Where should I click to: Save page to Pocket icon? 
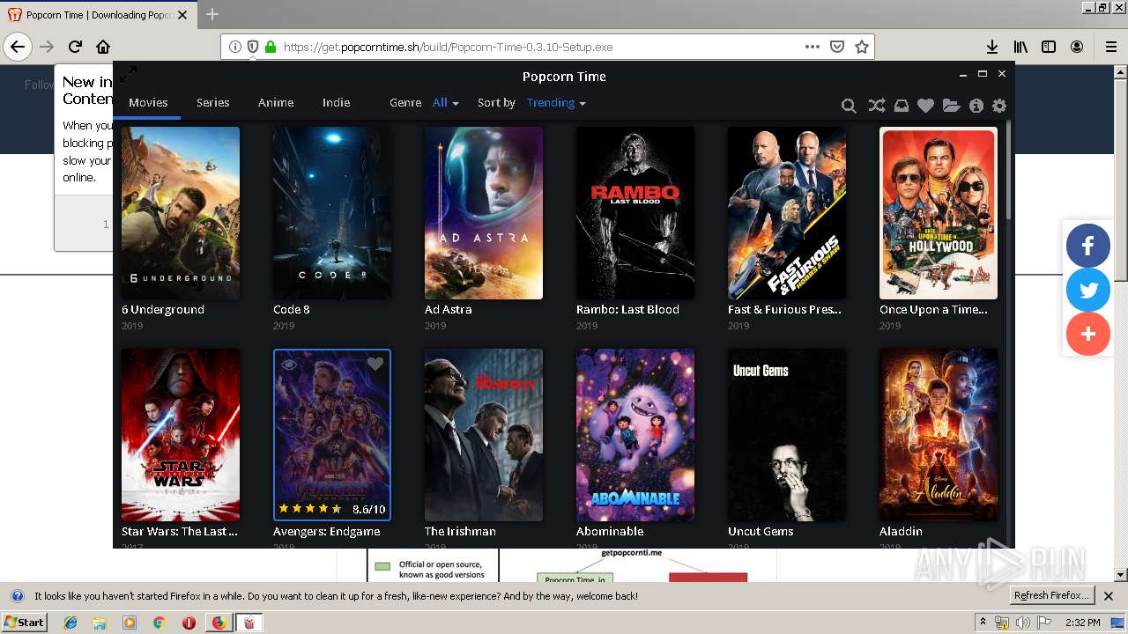[x=837, y=47]
